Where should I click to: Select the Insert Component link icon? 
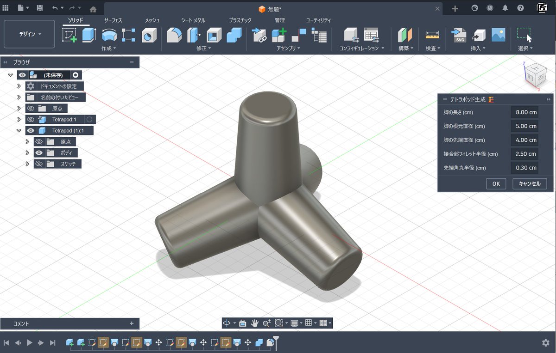(259, 35)
